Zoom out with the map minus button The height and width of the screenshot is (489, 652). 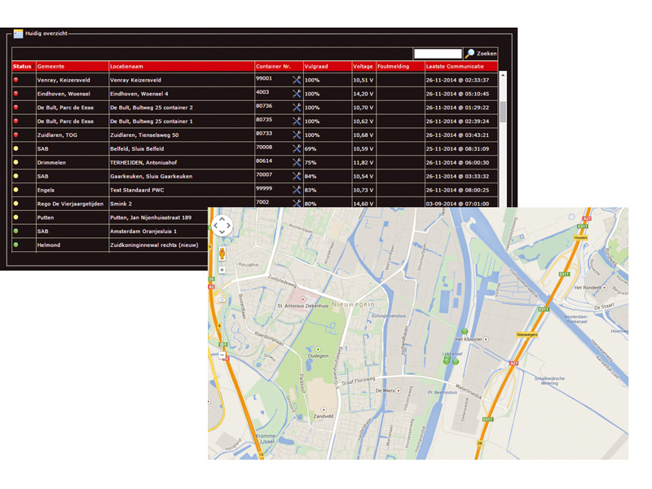(x=222, y=355)
